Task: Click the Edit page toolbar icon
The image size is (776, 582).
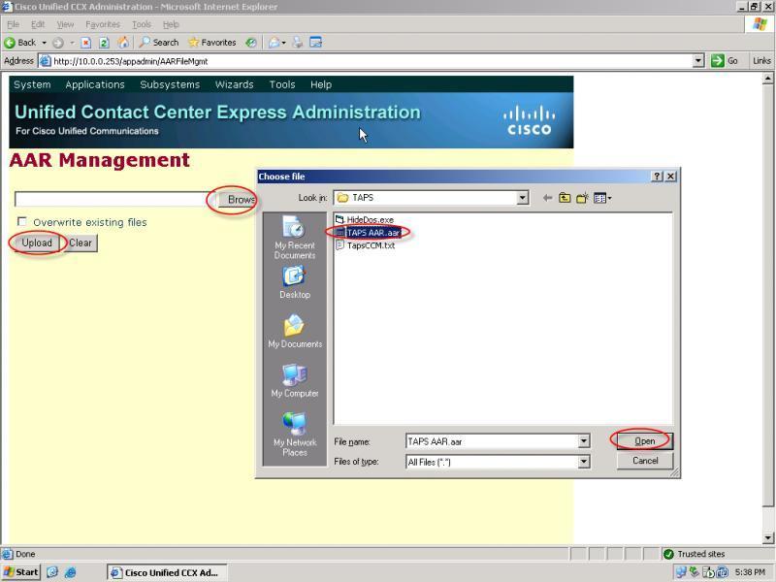Action: 316,43
